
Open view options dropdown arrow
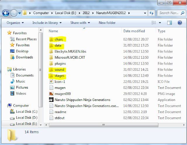(x=160, y=23)
